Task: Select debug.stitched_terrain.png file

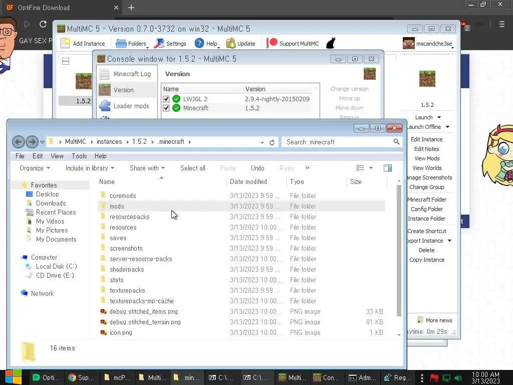Action: [x=241, y=322]
